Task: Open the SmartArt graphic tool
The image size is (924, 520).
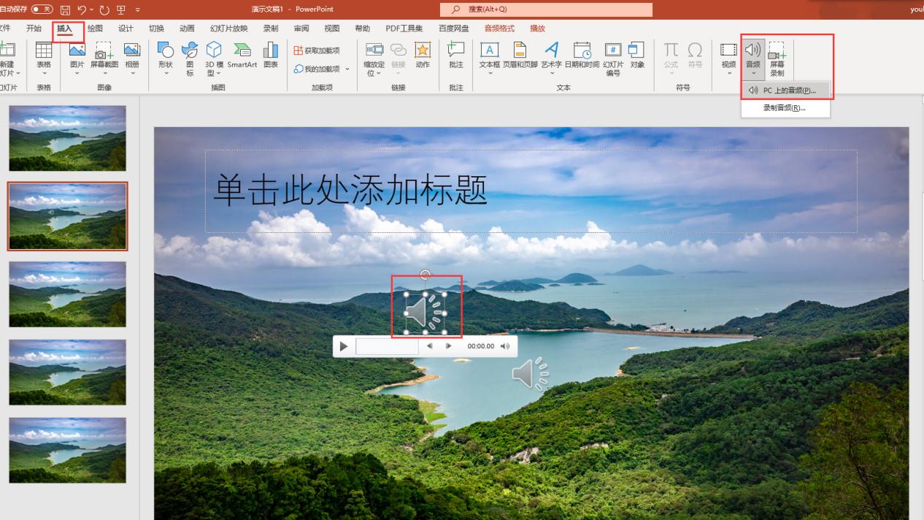Action: pos(242,56)
